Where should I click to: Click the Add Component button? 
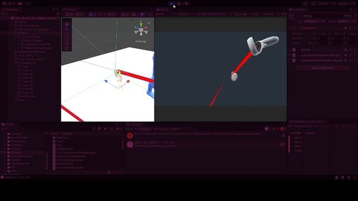(x=322, y=68)
